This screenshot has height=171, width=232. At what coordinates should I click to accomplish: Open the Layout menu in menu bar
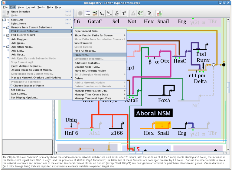(x=30, y=7)
